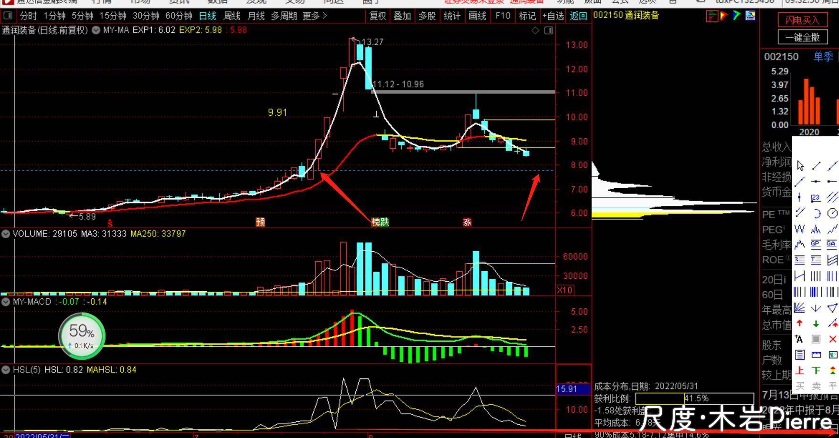The height and width of the screenshot is (438, 839).
Task: Open the cost distribution icon beside 002150
Action: [712, 16]
